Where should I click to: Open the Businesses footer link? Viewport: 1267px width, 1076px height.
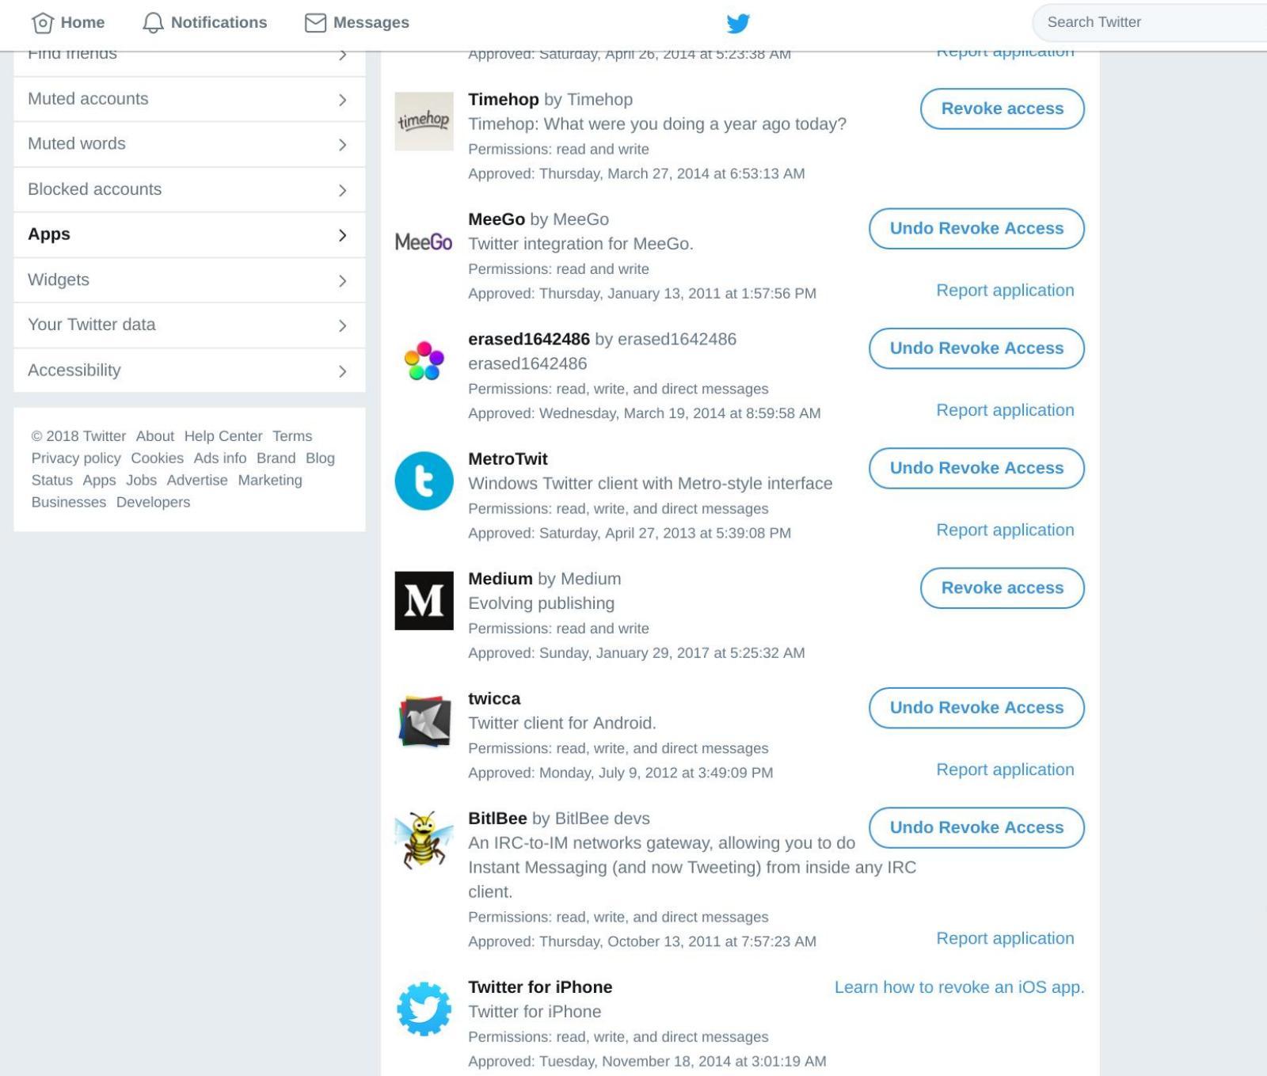[68, 503]
